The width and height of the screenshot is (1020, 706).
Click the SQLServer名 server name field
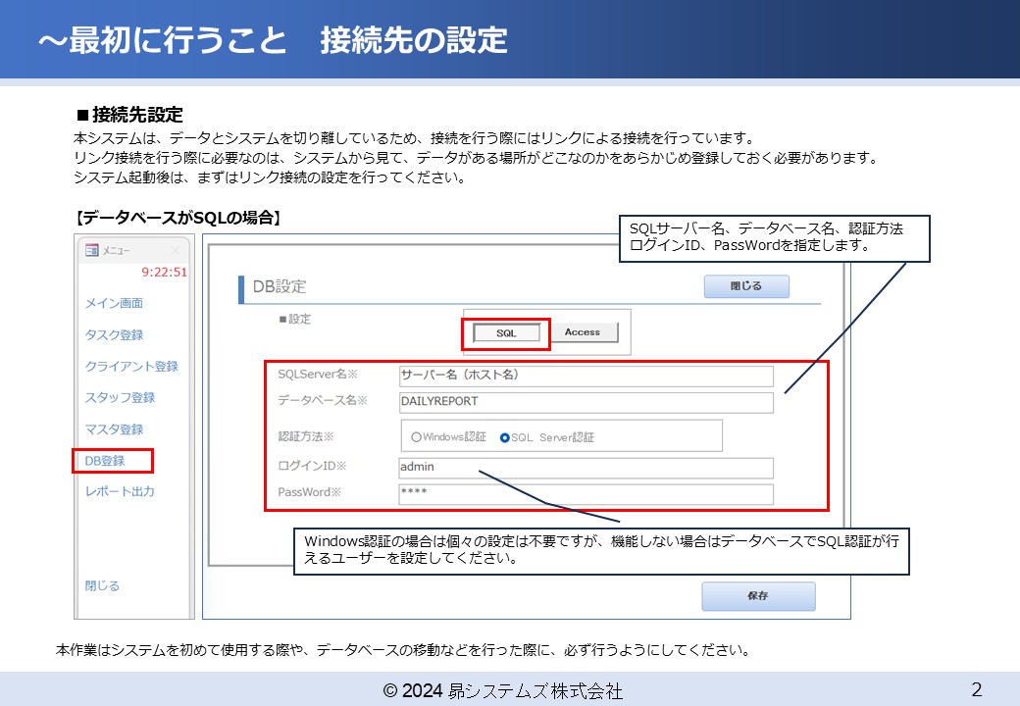(584, 375)
